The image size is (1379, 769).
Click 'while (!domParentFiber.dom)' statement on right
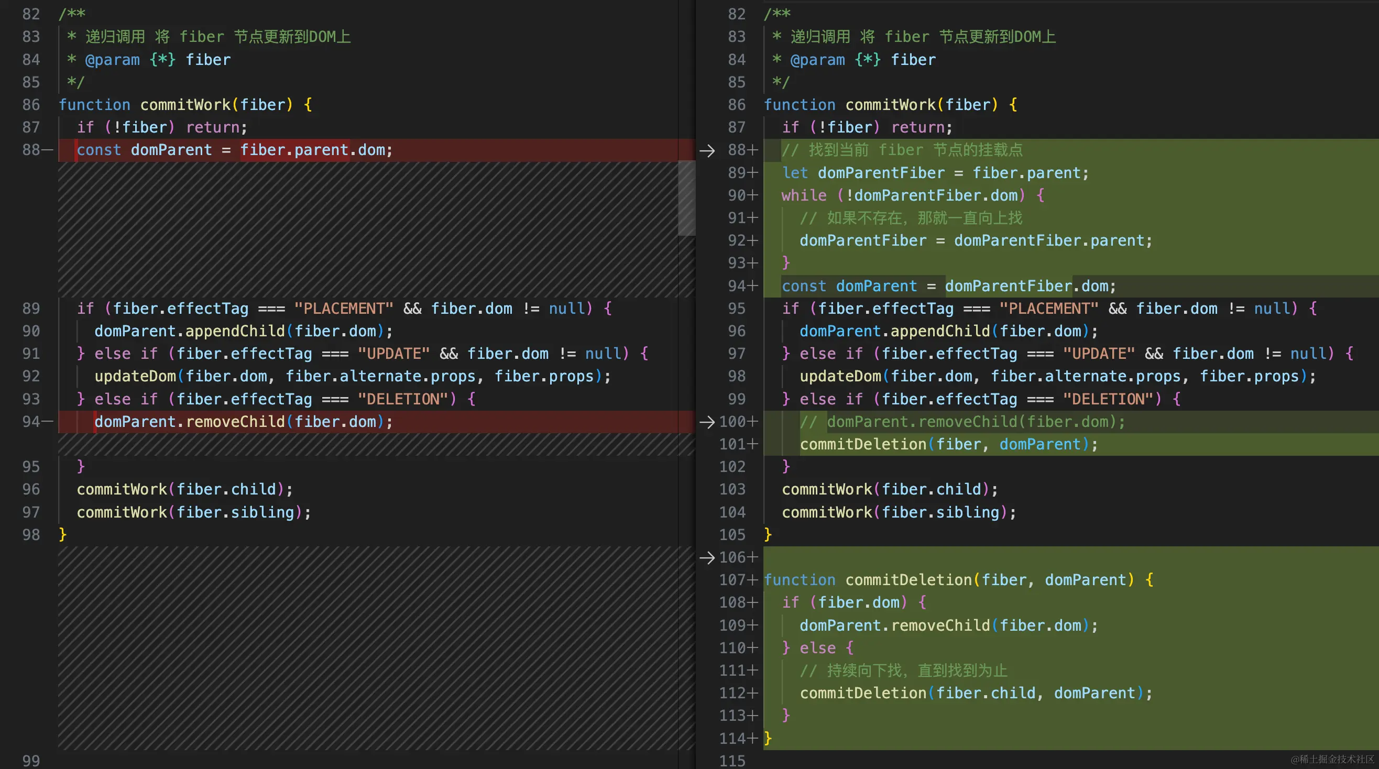click(x=912, y=195)
